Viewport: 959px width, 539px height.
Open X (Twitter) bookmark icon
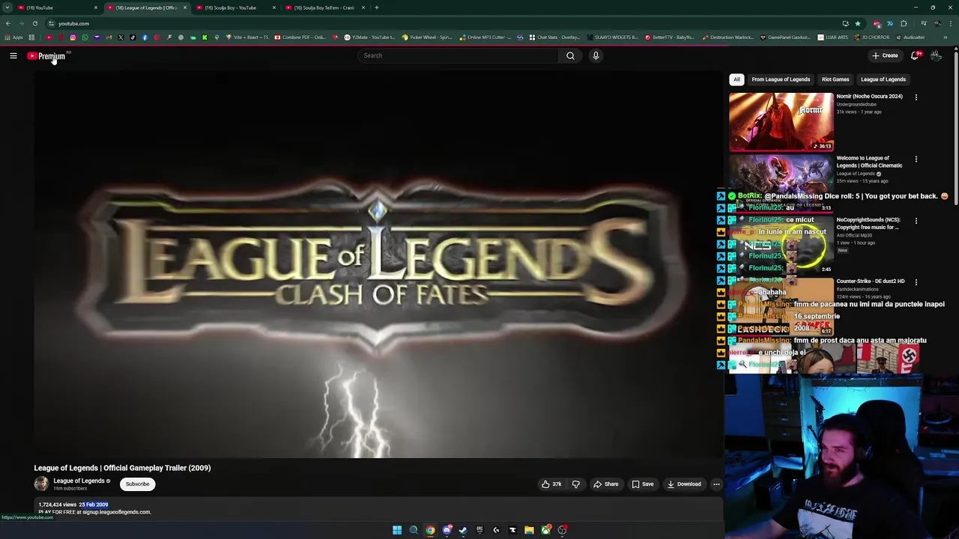[121, 37]
